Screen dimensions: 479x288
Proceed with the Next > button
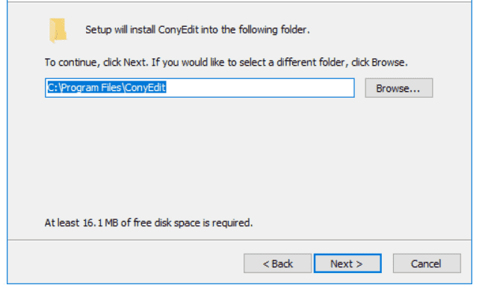(x=347, y=263)
